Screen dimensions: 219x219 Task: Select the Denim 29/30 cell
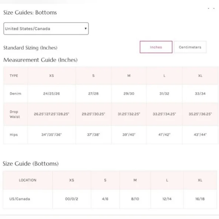(129, 94)
